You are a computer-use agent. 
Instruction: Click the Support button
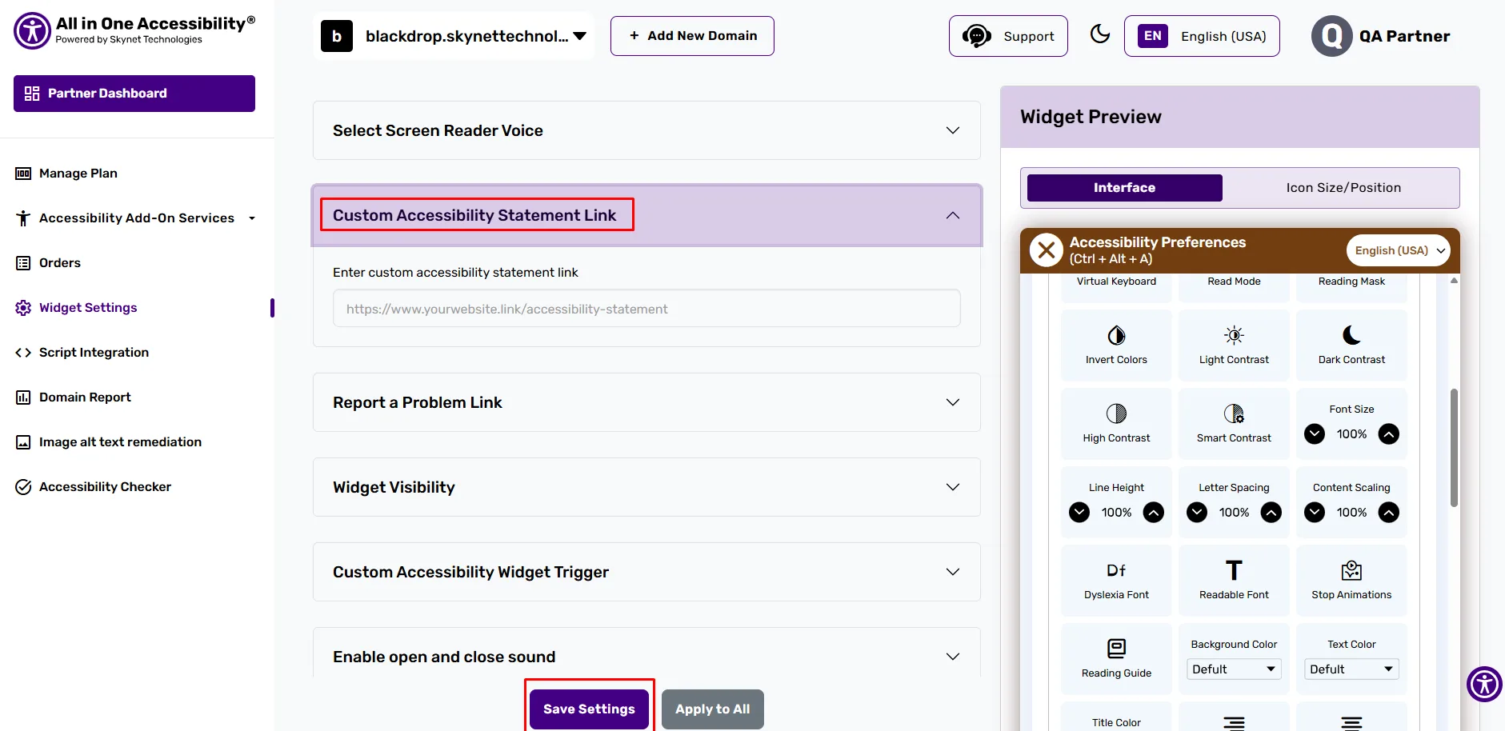pyautogui.click(x=1008, y=36)
